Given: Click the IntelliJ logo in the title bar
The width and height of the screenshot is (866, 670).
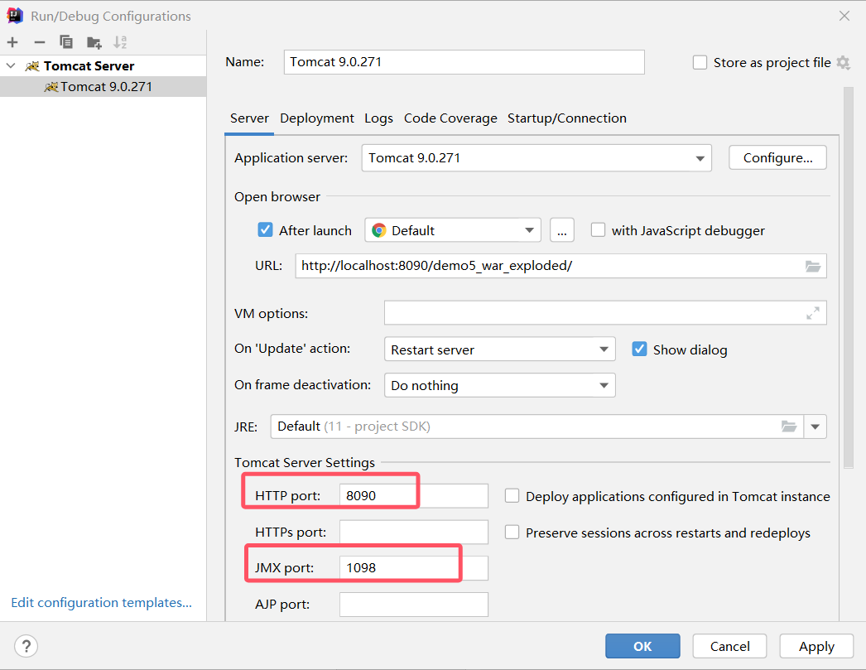Looking at the screenshot, I should coord(15,16).
